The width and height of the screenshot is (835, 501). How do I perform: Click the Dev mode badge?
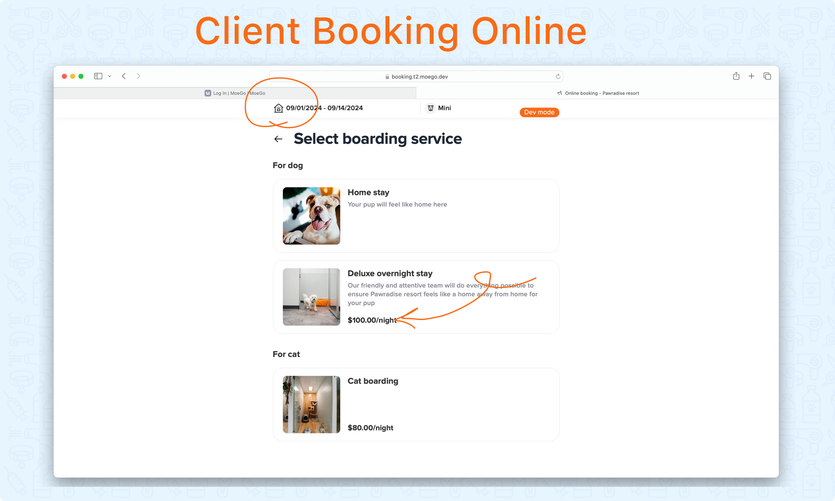(539, 112)
